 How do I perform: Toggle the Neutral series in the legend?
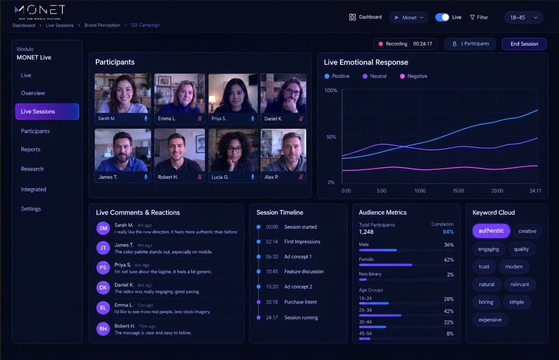coord(374,76)
